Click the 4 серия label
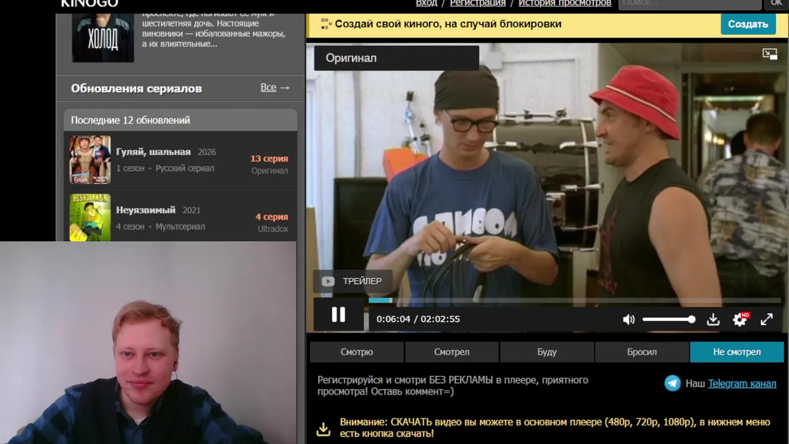Image resolution: width=789 pixels, height=444 pixels. tap(272, 216)
